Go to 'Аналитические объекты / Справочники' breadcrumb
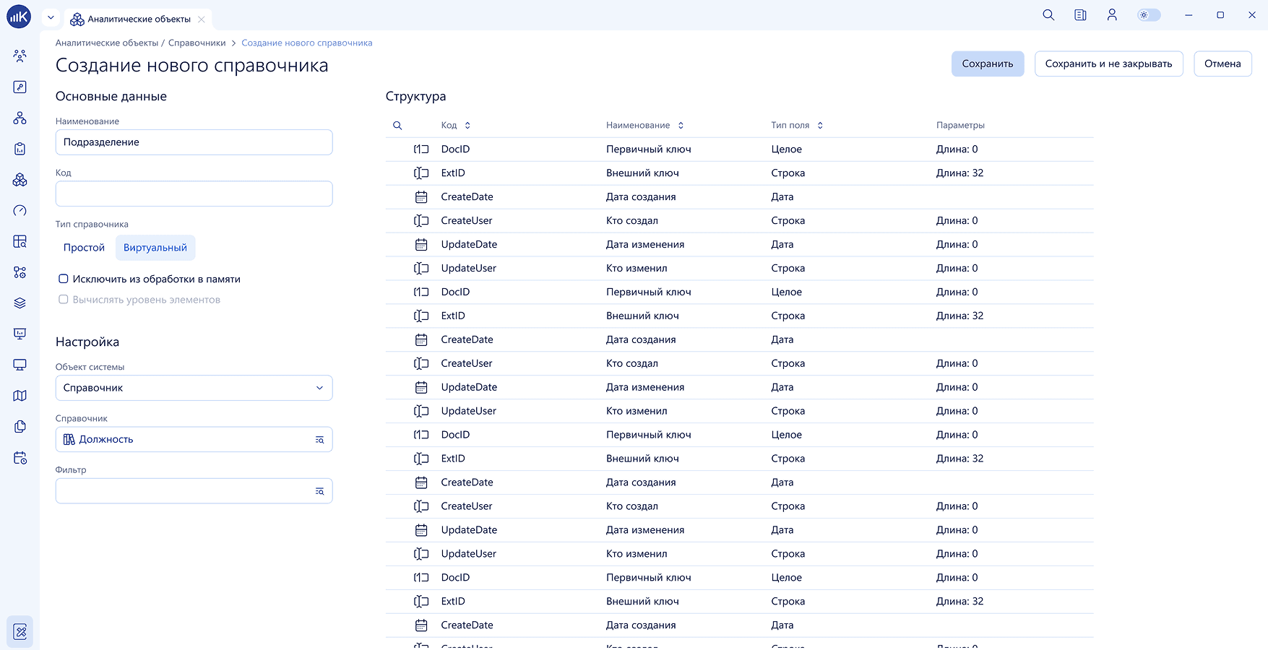 click(x=141, y=43)
